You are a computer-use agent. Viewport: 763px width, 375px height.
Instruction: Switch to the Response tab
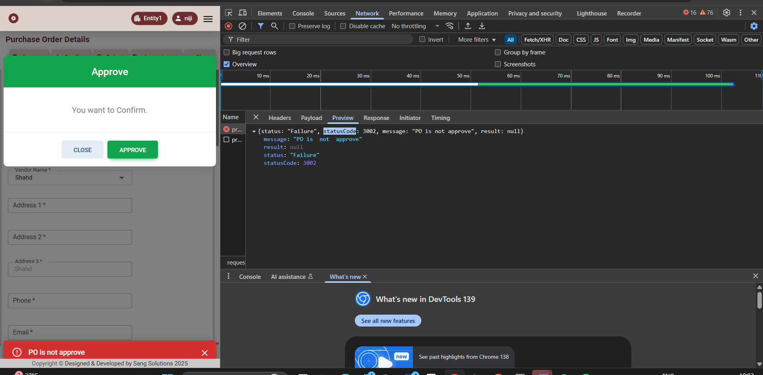point(376,118)
